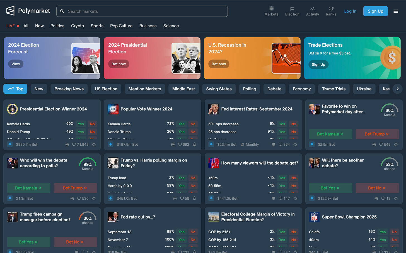
Task: Click Monthly recurring icon on Fed Interest Rates
Action: [242, 145]
